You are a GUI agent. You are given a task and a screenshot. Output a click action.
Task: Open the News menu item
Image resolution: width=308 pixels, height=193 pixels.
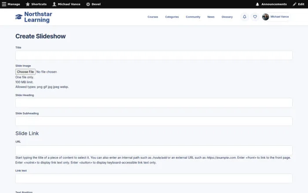point(211,17)
